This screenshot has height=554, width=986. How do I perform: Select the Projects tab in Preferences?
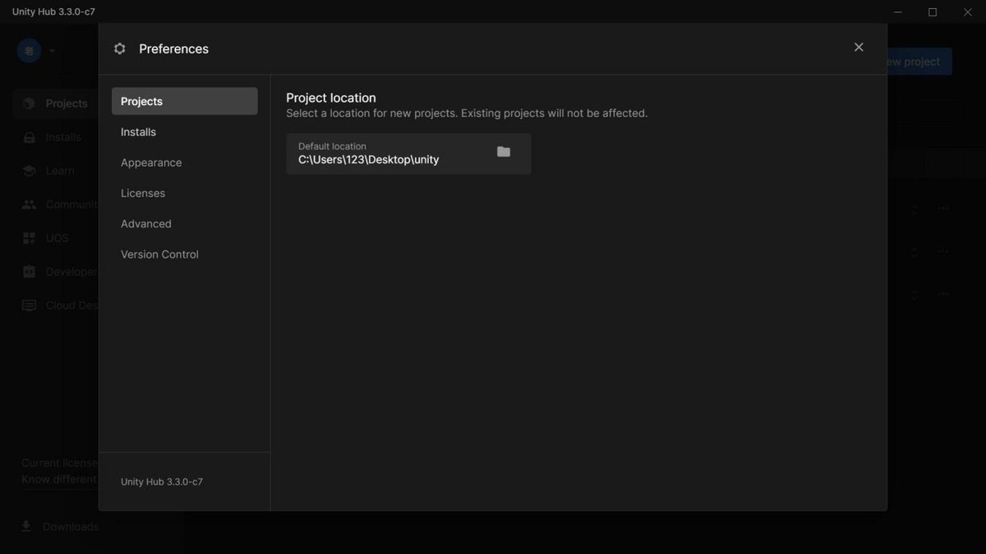pyautogui.click(x=185, y=101)
